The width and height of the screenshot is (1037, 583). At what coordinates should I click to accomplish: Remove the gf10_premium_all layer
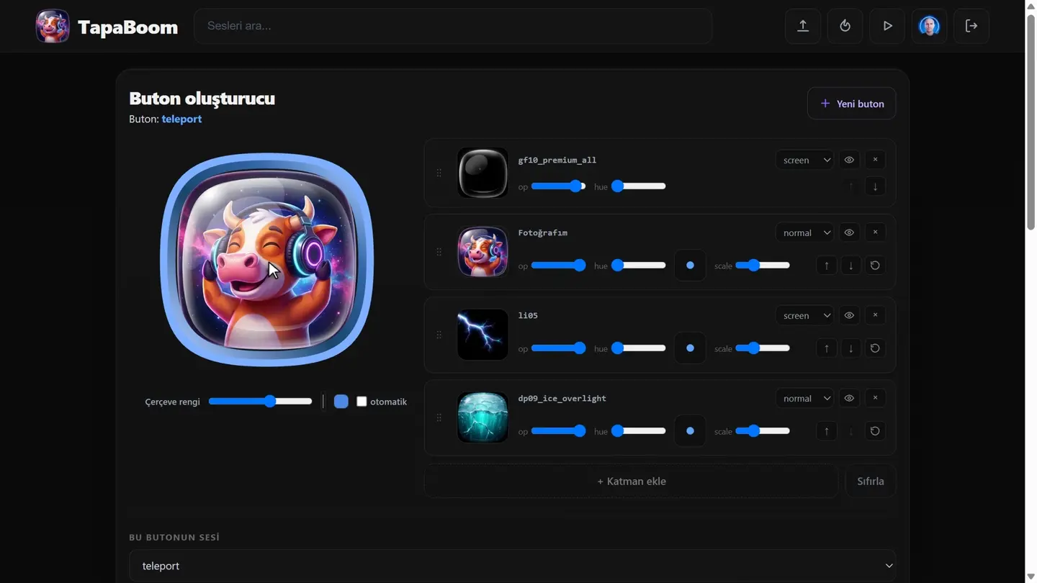point(875,160)
